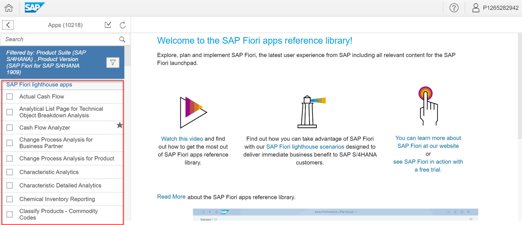Tick Chemical Inventory Reporting checkbox
522x225 pixels.
(x=10, y=199)
